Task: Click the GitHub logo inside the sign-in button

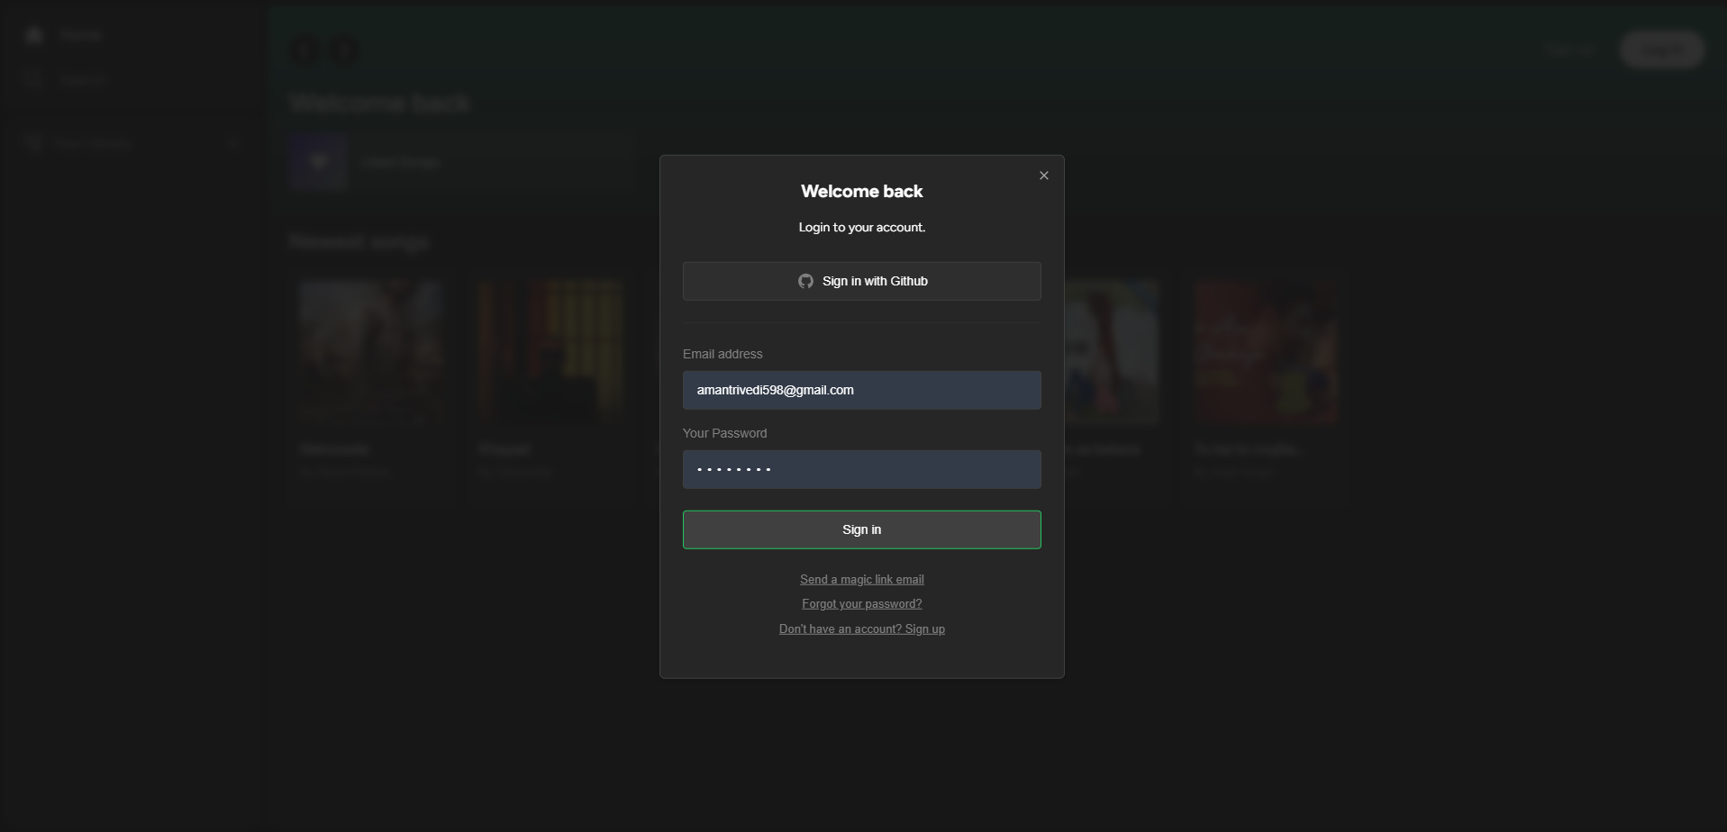Action: tap(804, 280)
